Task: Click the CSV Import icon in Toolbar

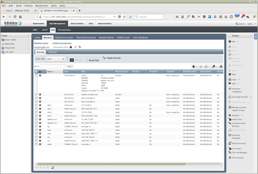Action: pyautogui.click(x=230, y=149)
